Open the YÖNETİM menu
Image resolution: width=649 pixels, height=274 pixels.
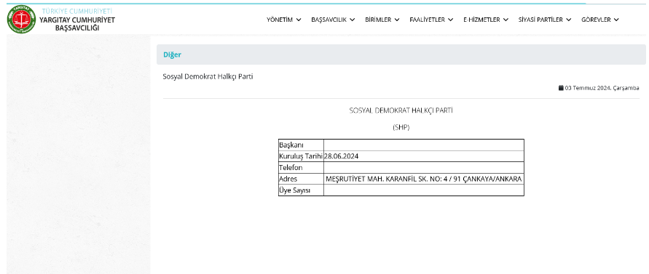[283, 20]
